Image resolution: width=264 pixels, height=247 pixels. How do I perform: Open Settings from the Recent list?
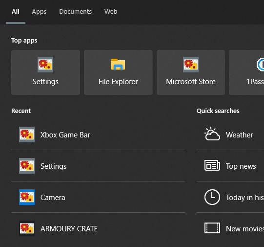pyautogui.click(x=98, y=166)
